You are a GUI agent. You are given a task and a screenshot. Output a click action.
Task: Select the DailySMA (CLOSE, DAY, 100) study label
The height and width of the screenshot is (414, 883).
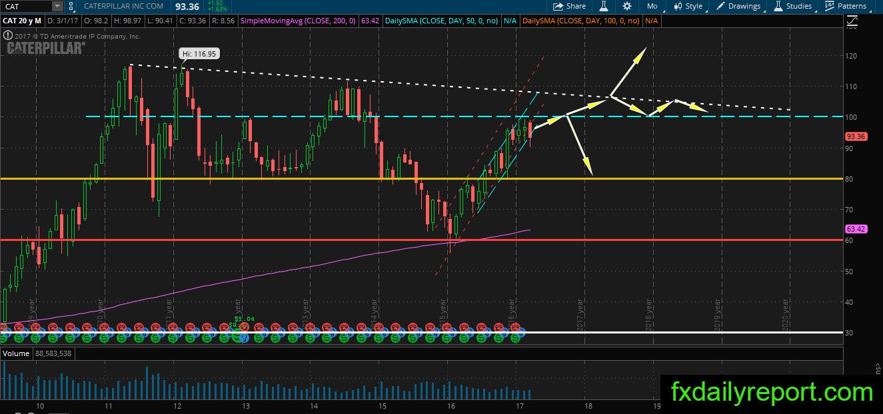tap(581, 21)
